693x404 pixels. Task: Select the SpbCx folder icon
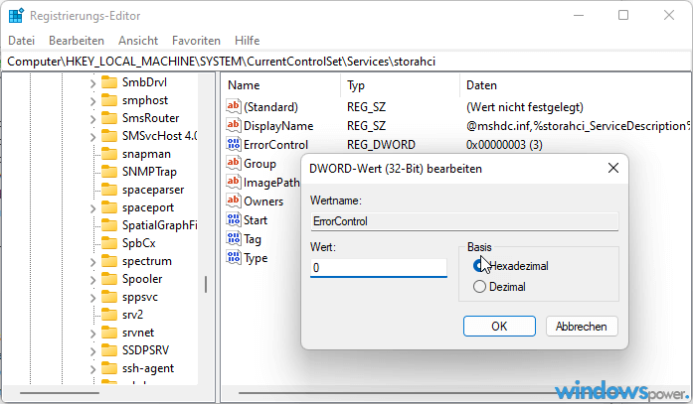(x=109, y=243)
